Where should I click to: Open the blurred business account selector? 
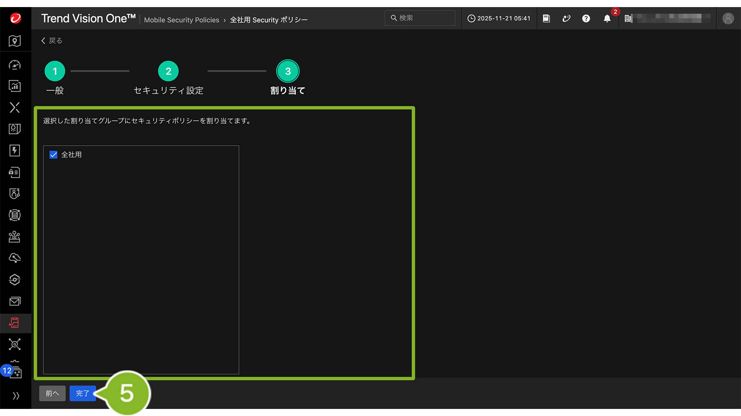coord(667,18)
